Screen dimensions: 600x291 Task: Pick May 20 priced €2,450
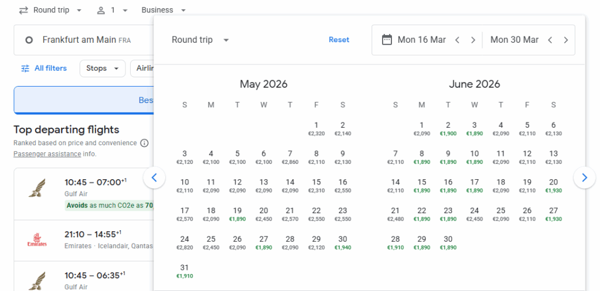coord(264,214)
